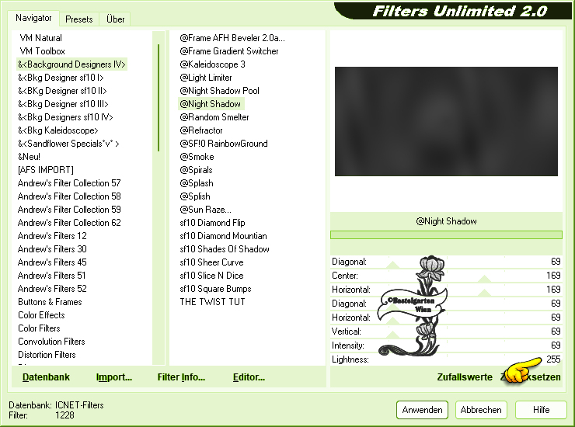575x427 pixels.
Task: Select Andrew's Filters 45
Action: click(52, 262)
